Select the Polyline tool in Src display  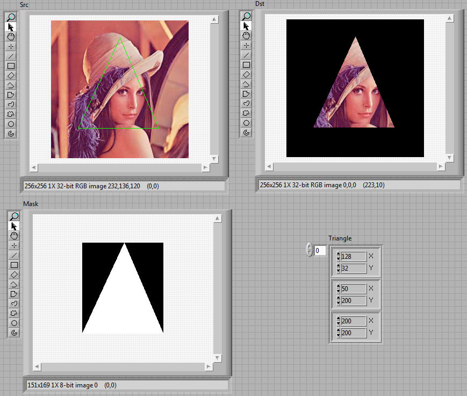pyautogui.click(x=11, y=85)
